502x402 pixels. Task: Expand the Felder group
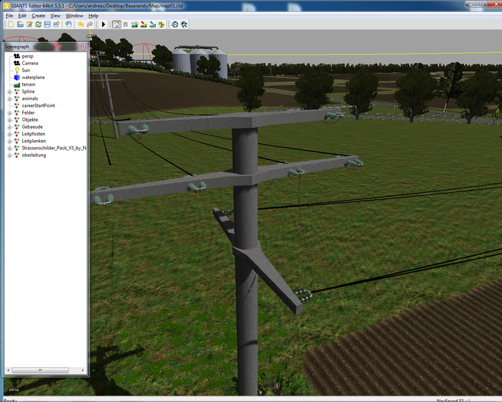tap(9, 113)
